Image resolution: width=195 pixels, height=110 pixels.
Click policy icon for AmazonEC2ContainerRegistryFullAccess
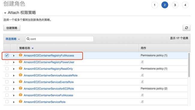click(x=20, y=55)
